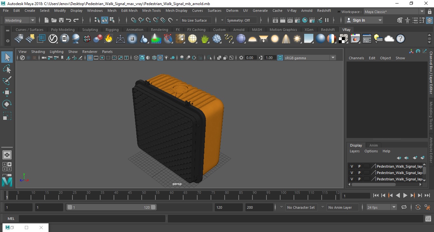Click the V-Ray fire volume grid icon
Screen dimensions: 434x232
point(109,39)
